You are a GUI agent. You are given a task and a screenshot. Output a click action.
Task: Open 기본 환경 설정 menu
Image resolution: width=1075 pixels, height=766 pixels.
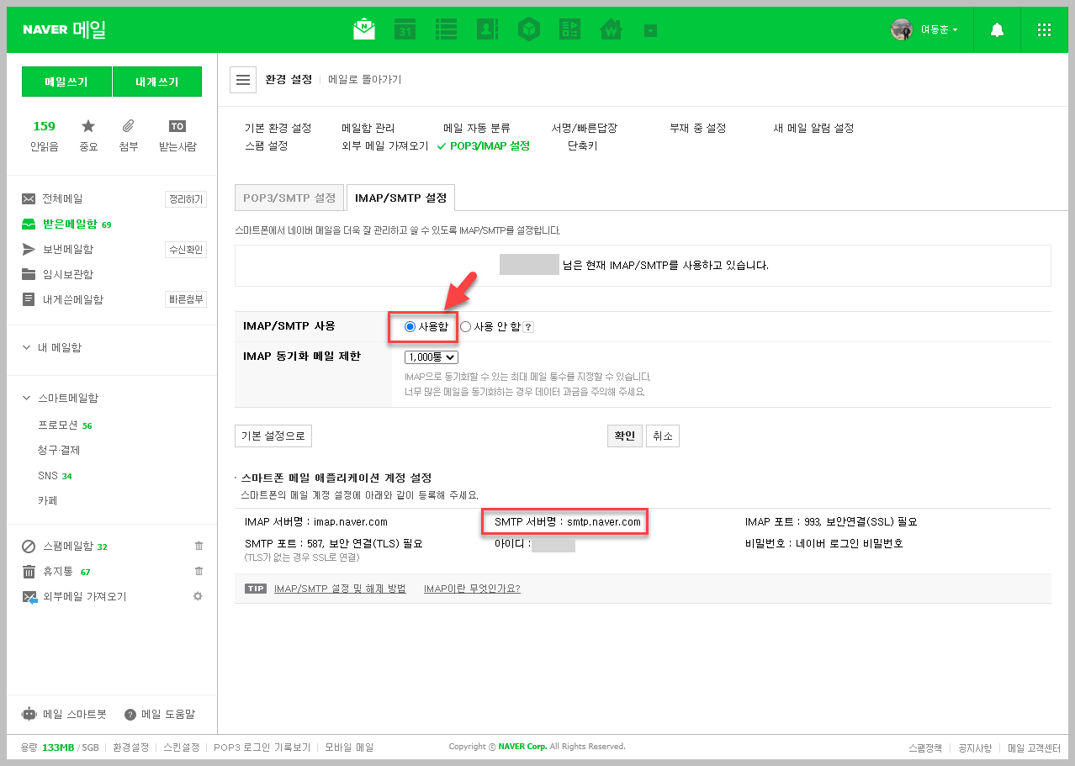[x=278, y=128]
